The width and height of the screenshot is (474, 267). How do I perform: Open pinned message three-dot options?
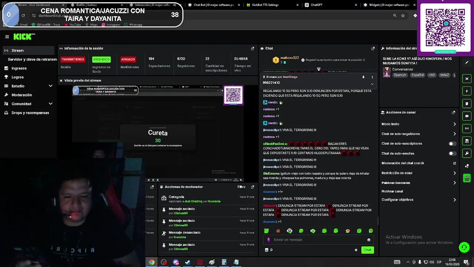coord(372,77)
